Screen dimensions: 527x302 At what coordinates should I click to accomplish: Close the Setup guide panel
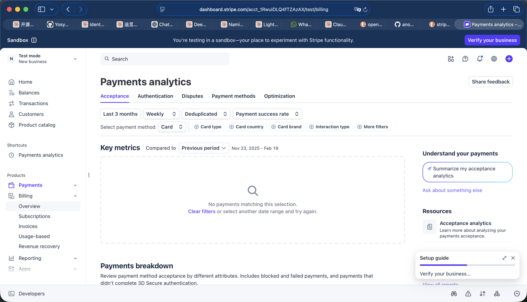click(513, 258)
